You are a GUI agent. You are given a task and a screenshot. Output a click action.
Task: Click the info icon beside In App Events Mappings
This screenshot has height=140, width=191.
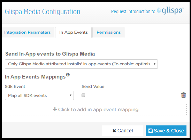click(68, 74)
